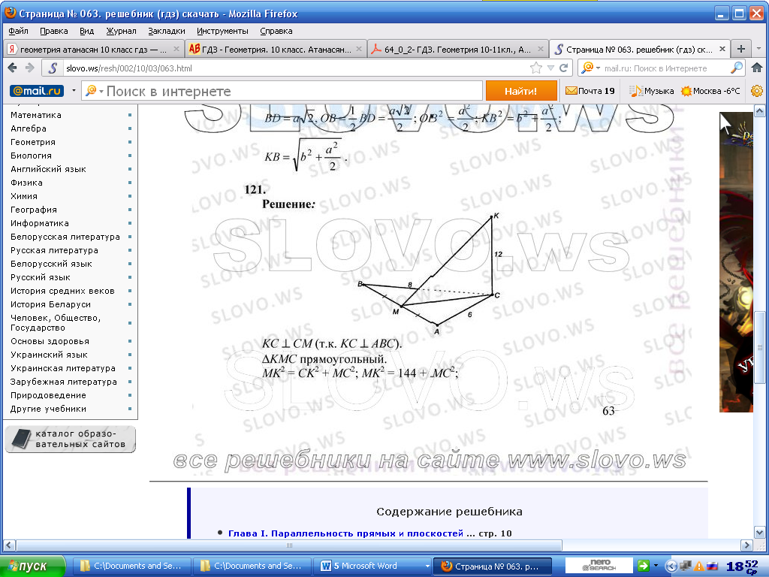
Task: Open the Инструменты menu
Action: point(222,30)
